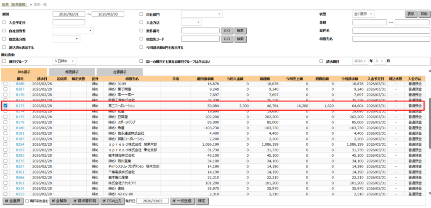Click the 全選択 select-all button
Viewport: 431px width, 208px height.
click(13, 201)
